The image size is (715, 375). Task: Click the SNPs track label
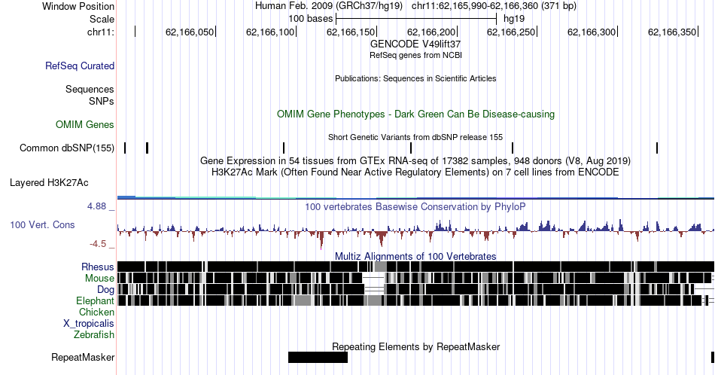pyautogui.click(x=102, y=101)
